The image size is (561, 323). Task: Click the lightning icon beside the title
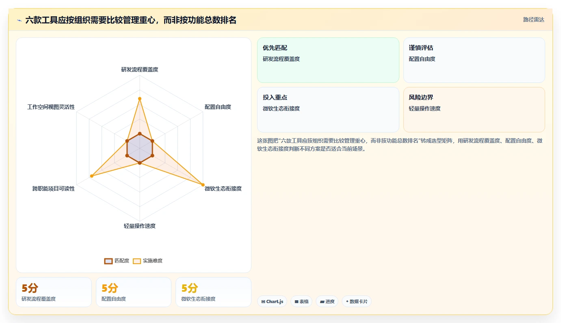pyautogui.click(x=19, y=20)
